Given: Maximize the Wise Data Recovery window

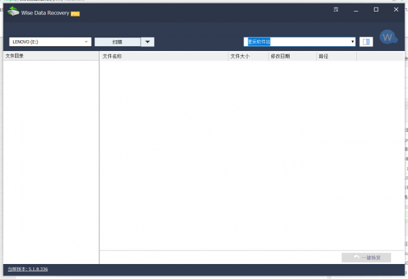Looking at the screenshot, I should 376,10.
